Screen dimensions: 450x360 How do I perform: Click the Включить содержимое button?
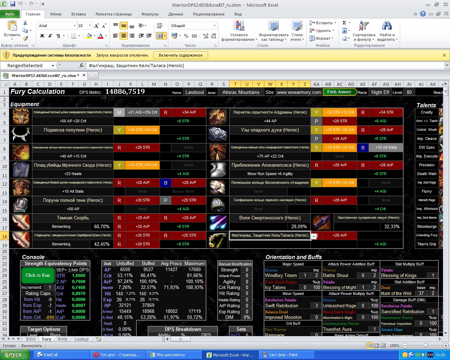click(x=181, y=55)
